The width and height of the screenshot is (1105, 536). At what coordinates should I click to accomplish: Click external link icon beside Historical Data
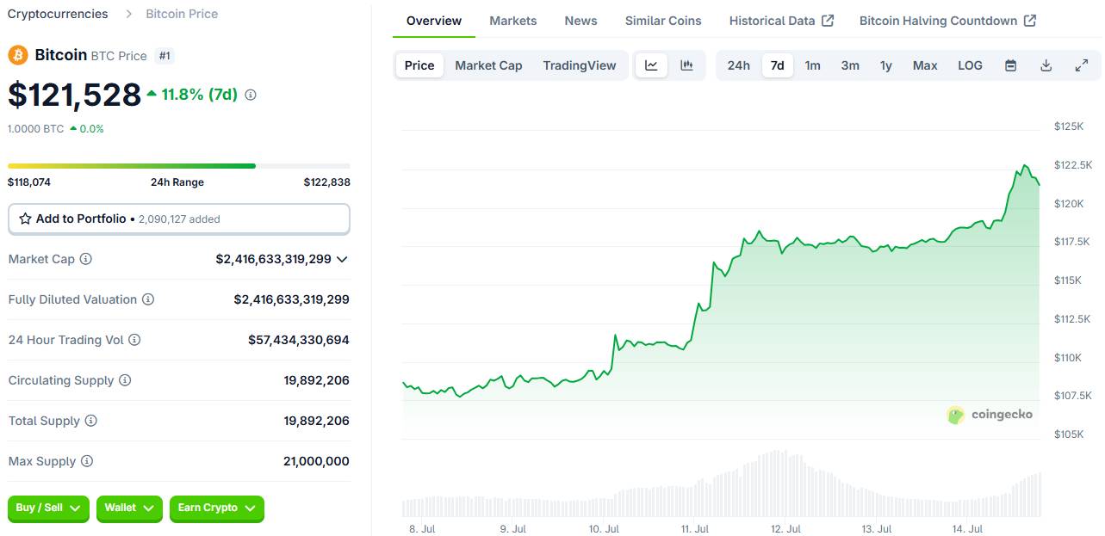click(828, 21)
